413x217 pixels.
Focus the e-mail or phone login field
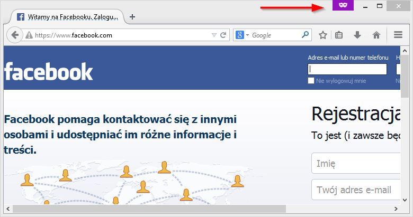coord(347,69)
